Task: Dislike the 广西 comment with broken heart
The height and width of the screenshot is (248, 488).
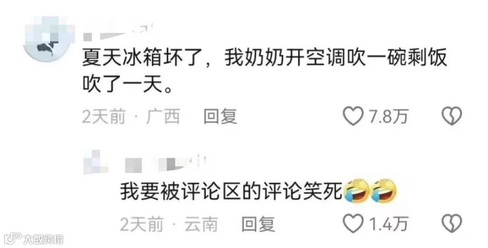Action: pyautogui.click(x=452, y=116)
